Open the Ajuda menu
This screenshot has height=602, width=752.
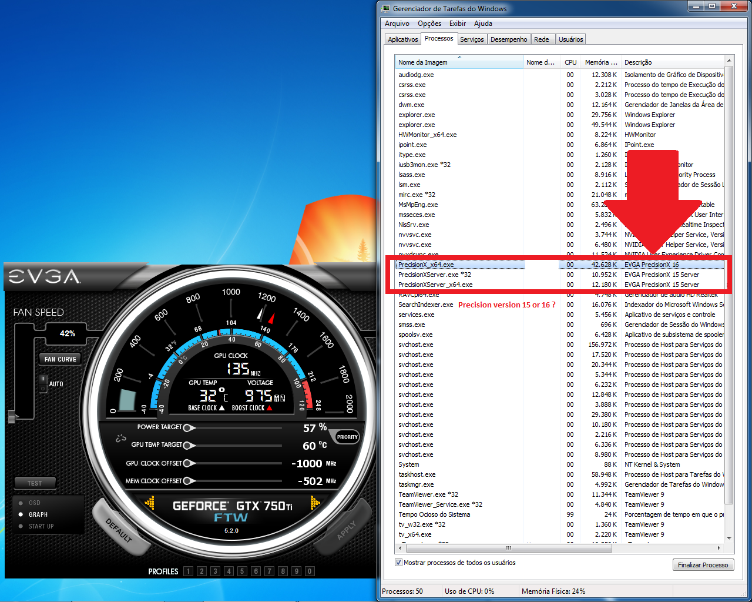483,24
